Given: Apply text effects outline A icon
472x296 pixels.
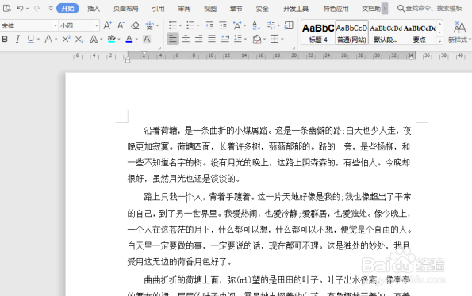Looking at the screenshot, I should pyautogui.click(x=94, y=39).
